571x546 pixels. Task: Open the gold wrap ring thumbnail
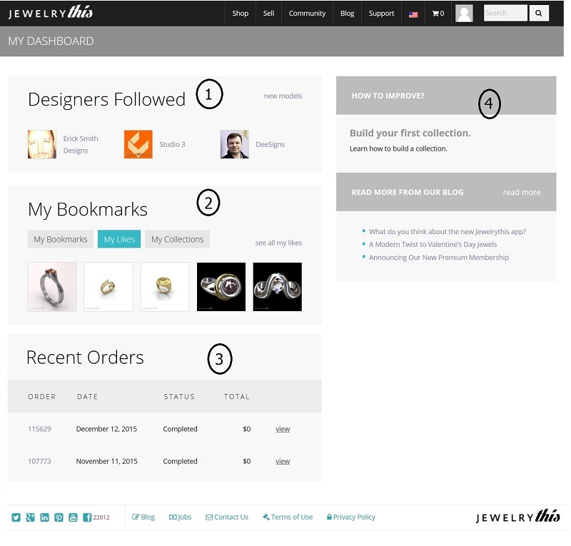click(108, 287)
